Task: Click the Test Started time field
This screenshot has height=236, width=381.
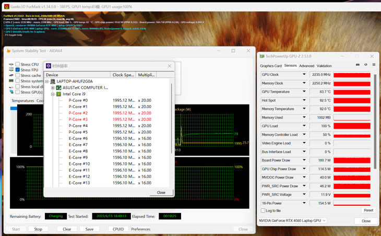Action: click(111, 216)
